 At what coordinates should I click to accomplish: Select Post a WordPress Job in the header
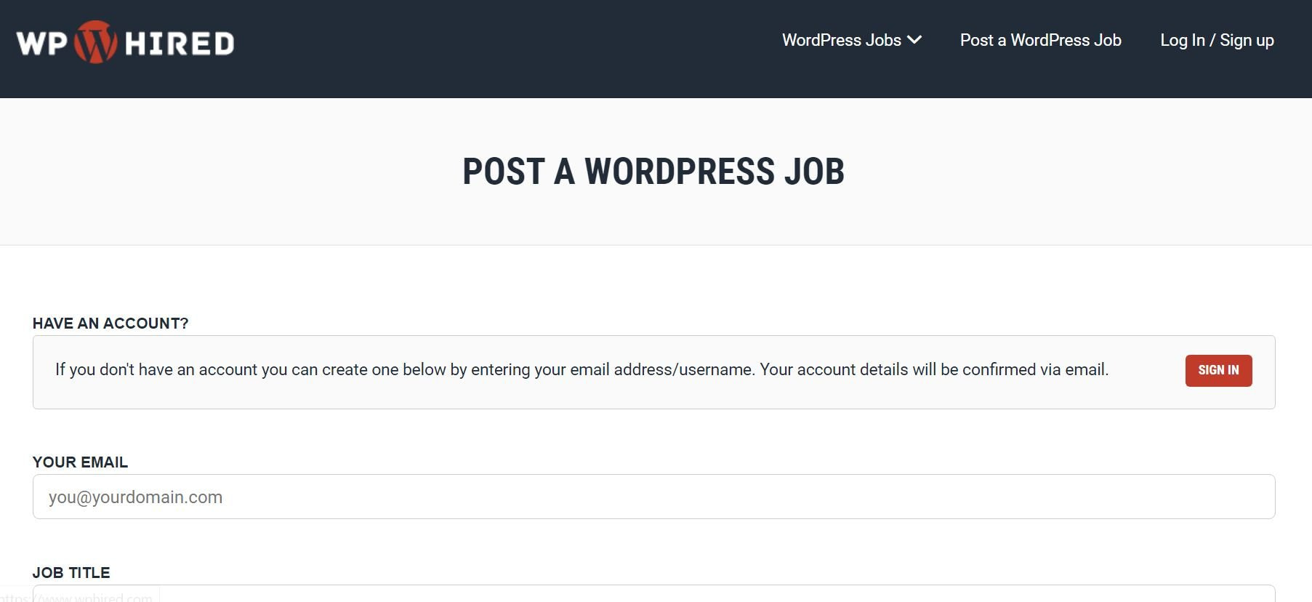pos(1039,40)
